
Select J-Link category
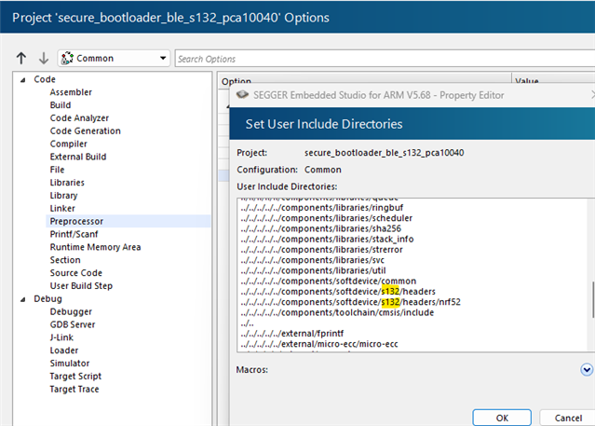click(61, 337)
